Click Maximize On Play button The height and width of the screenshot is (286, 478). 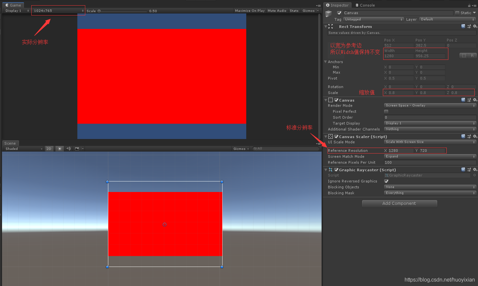[250, 11]
